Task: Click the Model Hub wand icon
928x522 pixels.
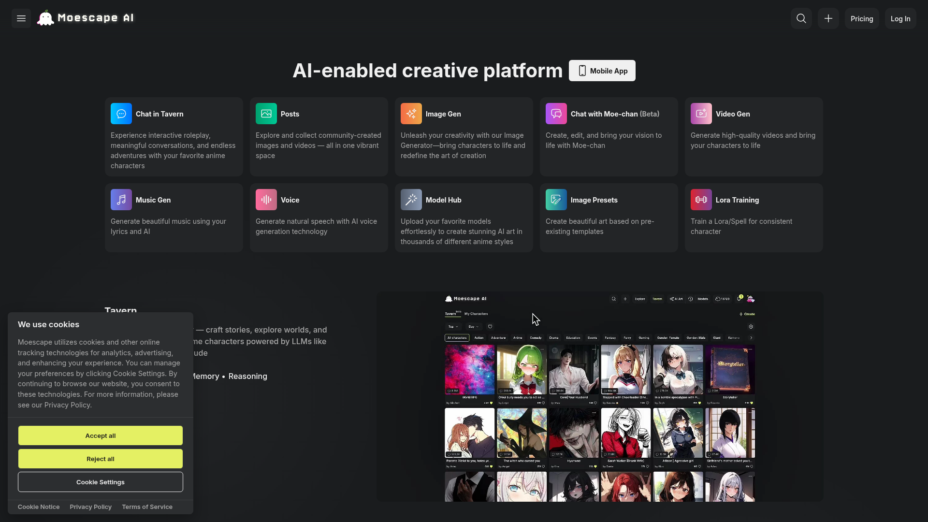Action: (x=411, y=200)
